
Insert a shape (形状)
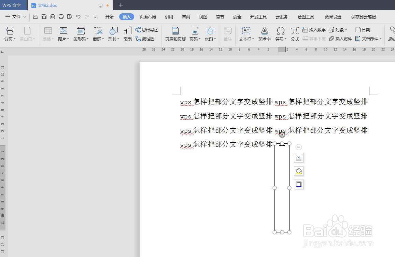(x=113, y=34)
